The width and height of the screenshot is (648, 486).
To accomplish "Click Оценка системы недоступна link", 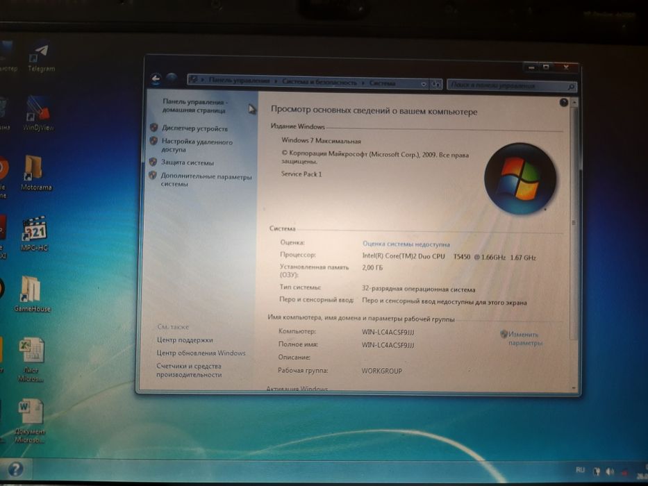I will 406,244.
